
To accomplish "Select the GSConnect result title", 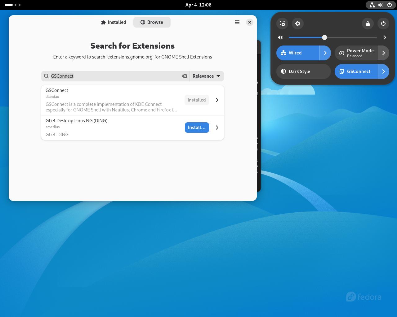I will [x=57, y=90].
